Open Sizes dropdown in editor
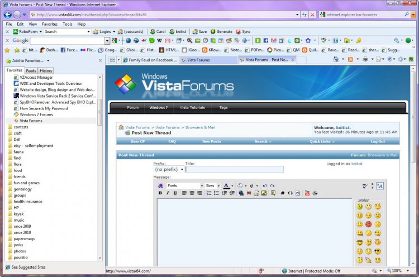The width and height of the screenshot is (419, 277). pyautogui.click(x=213, y=185)
